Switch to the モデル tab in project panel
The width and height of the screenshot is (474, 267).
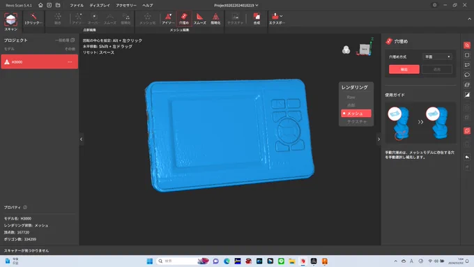(x=9, y=49)
